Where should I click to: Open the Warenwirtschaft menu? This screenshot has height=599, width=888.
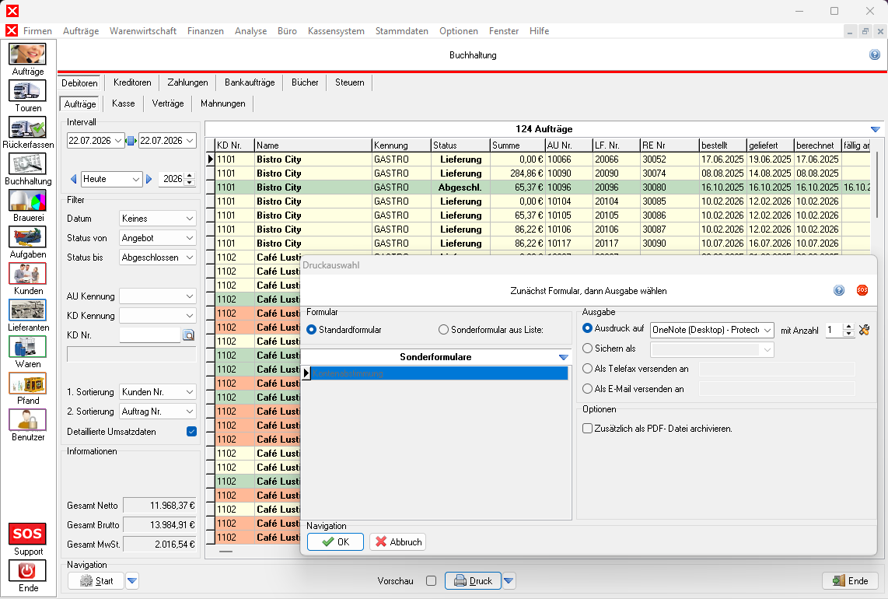pos(143,31)
